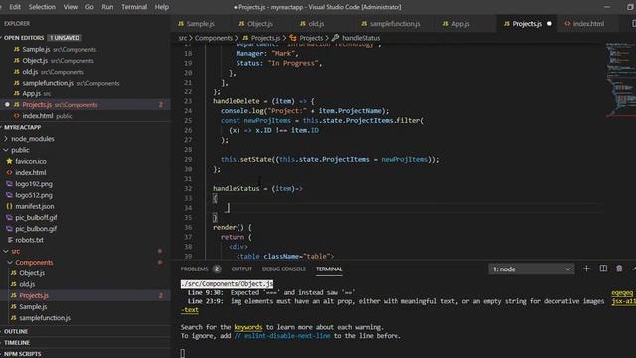Collapse the src folder
This screenshot has width=636, height=358.
tap(85, 251)
